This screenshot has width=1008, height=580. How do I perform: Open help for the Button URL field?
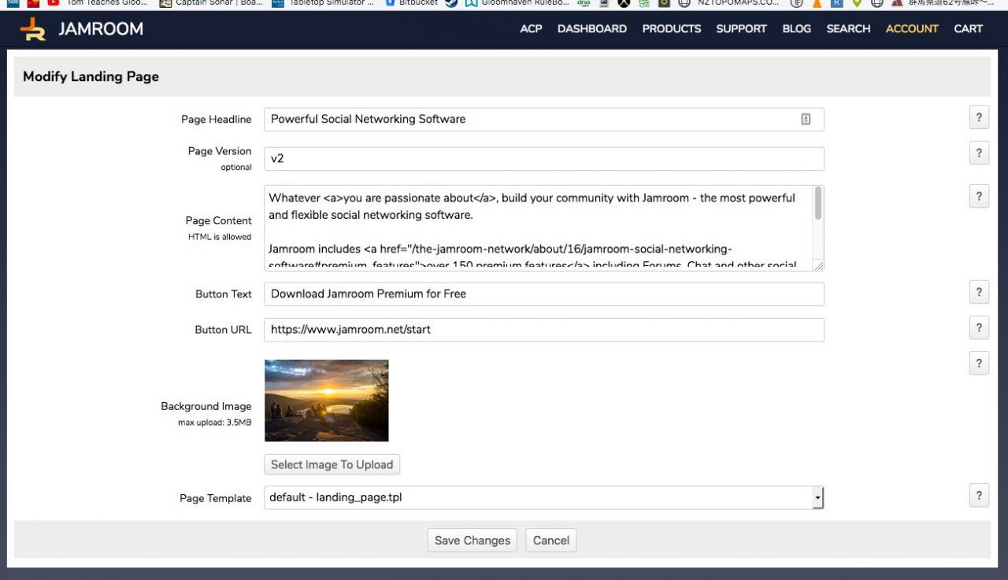pos(978,327)
